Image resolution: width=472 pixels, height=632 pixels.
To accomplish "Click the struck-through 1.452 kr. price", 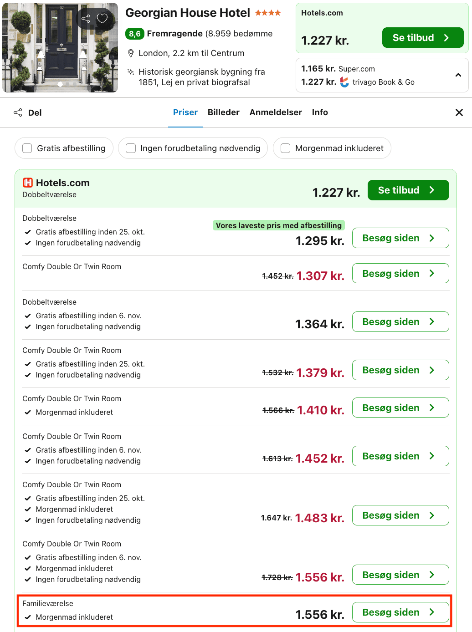I will pyautogui.click(x=278, y=276).
